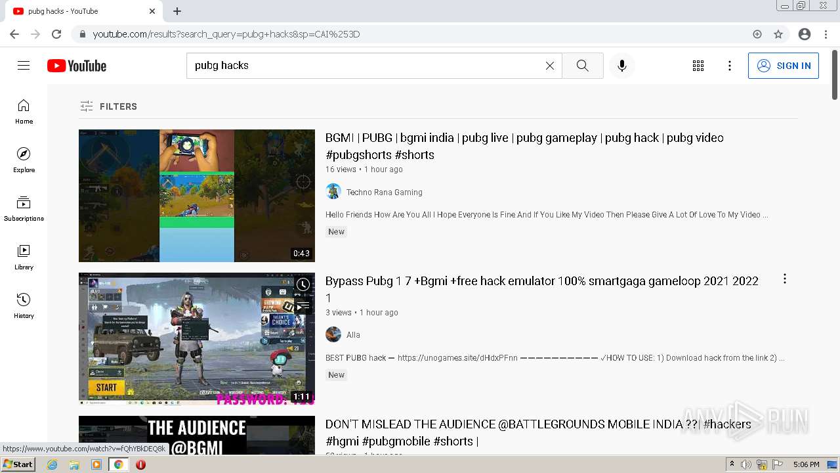Click the browser forward arrow

point(35,34)
